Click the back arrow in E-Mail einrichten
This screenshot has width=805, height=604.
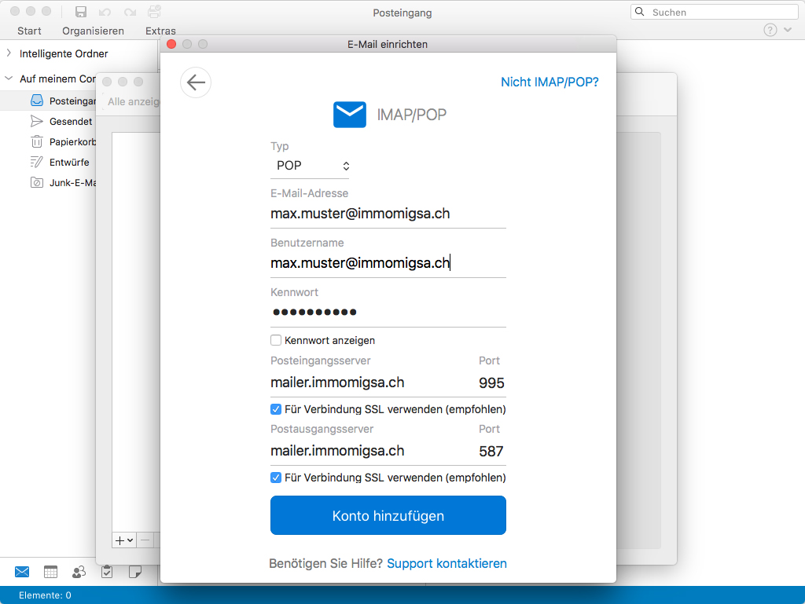click(x=196, y=82)
